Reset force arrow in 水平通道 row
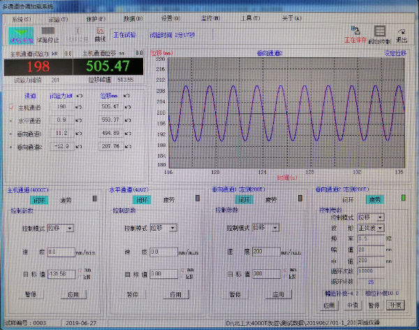 click(78, 120)
